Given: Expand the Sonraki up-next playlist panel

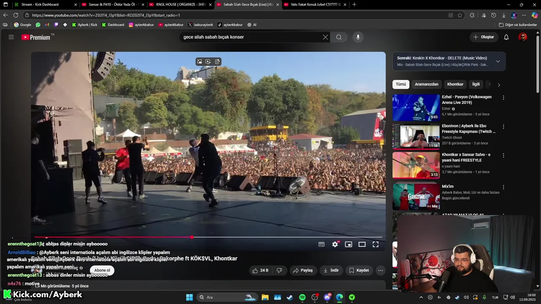Looking at the screenshot, I should click(498, 61).
